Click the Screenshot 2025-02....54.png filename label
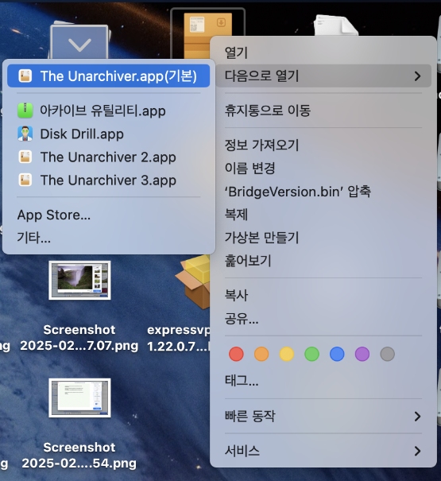The image size is (441, 481). click(x=79, y=456)
